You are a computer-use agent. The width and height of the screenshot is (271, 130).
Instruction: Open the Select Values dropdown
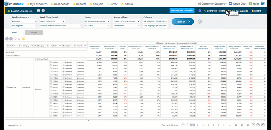[x=126, y=26]
